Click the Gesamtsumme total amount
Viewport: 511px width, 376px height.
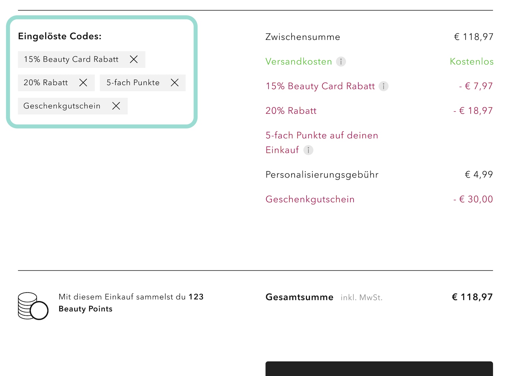pos(472,297)
